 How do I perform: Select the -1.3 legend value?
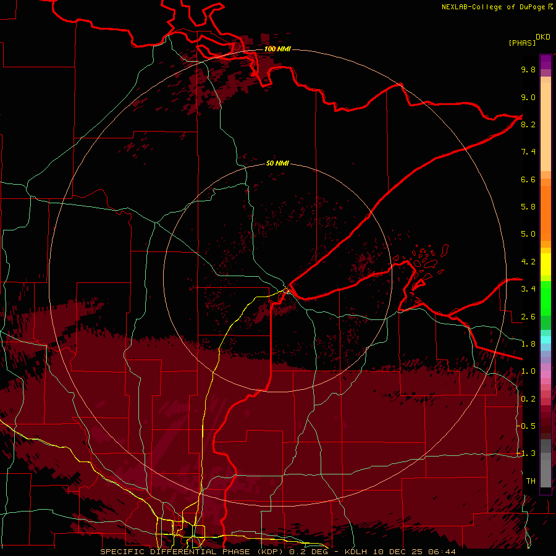point(526,453)
